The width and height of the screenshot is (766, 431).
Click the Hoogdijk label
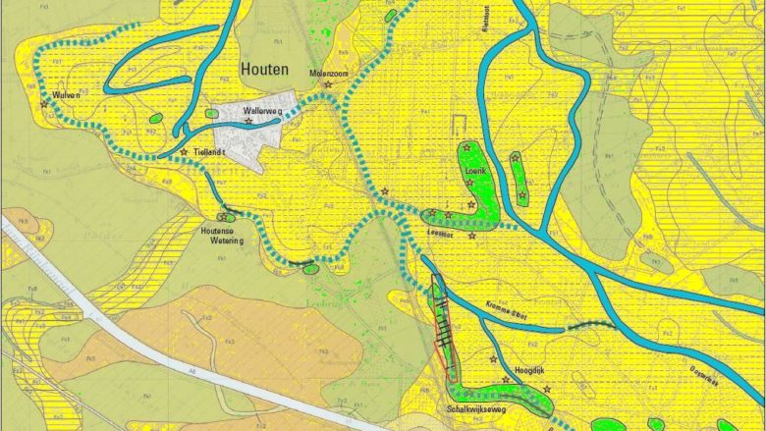529,371
